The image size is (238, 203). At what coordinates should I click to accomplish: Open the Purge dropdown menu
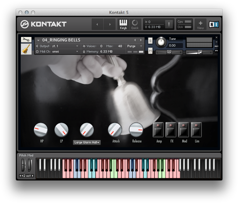click(135, 46)
